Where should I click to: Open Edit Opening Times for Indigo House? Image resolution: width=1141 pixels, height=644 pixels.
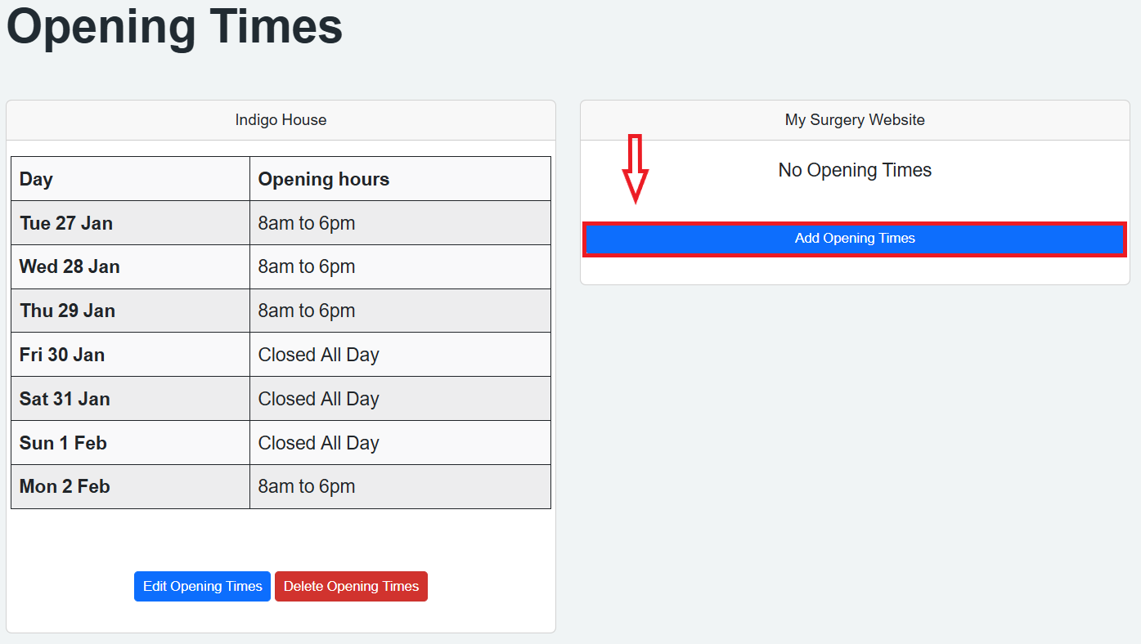coord(202,586)
